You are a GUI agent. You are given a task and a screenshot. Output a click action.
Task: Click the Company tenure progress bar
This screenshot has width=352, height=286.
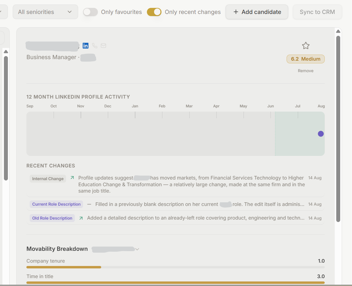click(176, 267)
